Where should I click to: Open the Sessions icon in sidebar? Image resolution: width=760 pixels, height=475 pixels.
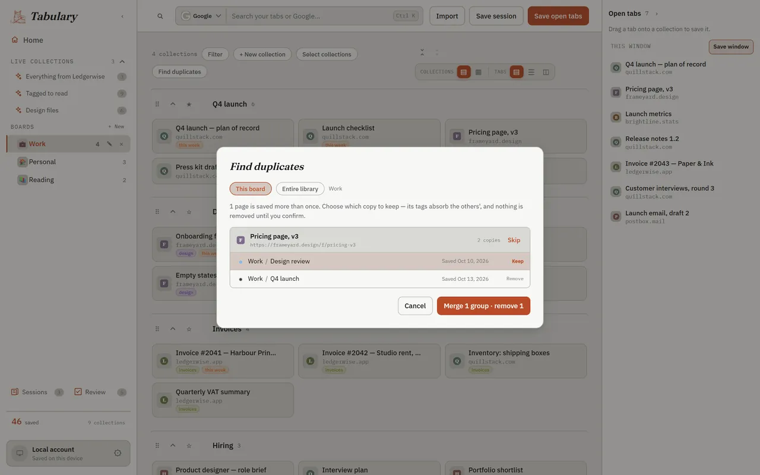[x=15, y=392]
